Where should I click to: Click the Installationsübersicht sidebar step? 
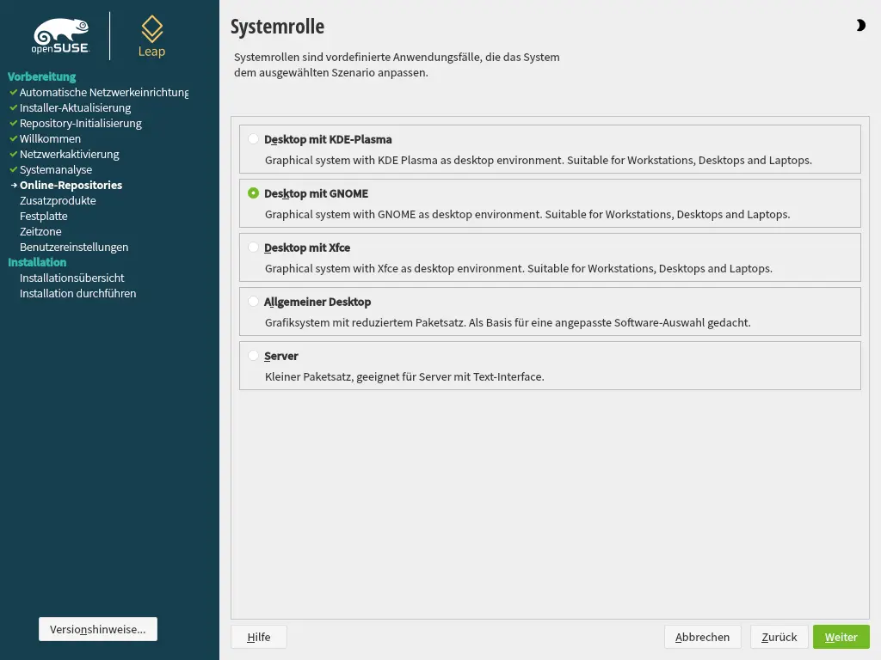pyautogui.click(x=72, y=278)
